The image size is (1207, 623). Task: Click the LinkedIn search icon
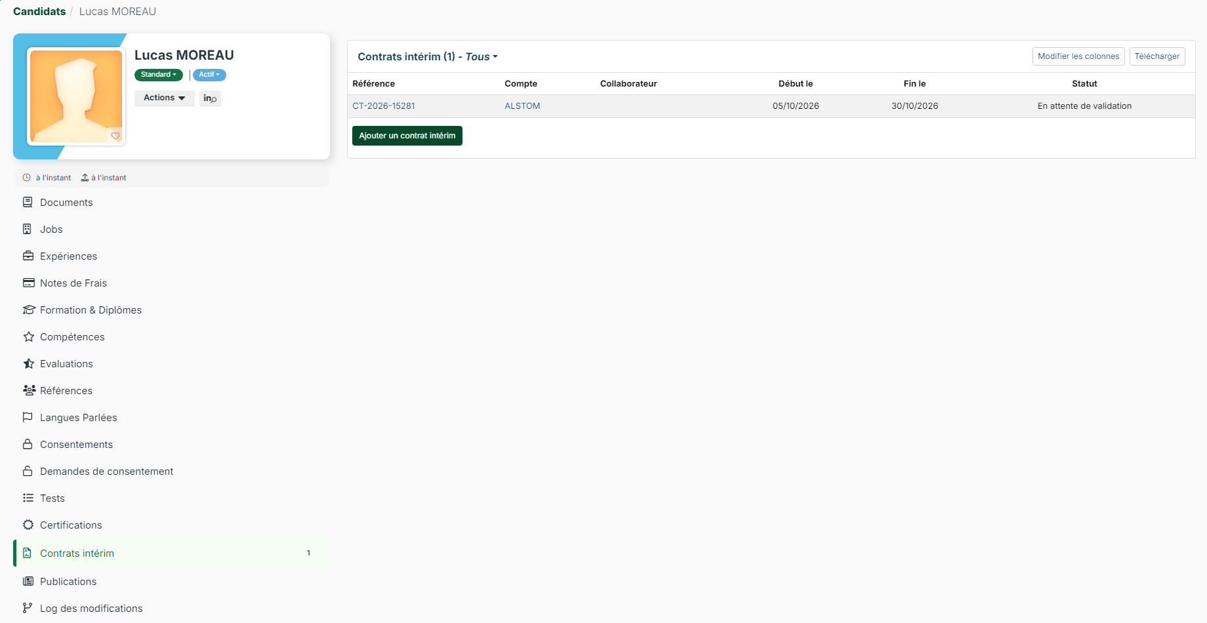coord(210,98)
